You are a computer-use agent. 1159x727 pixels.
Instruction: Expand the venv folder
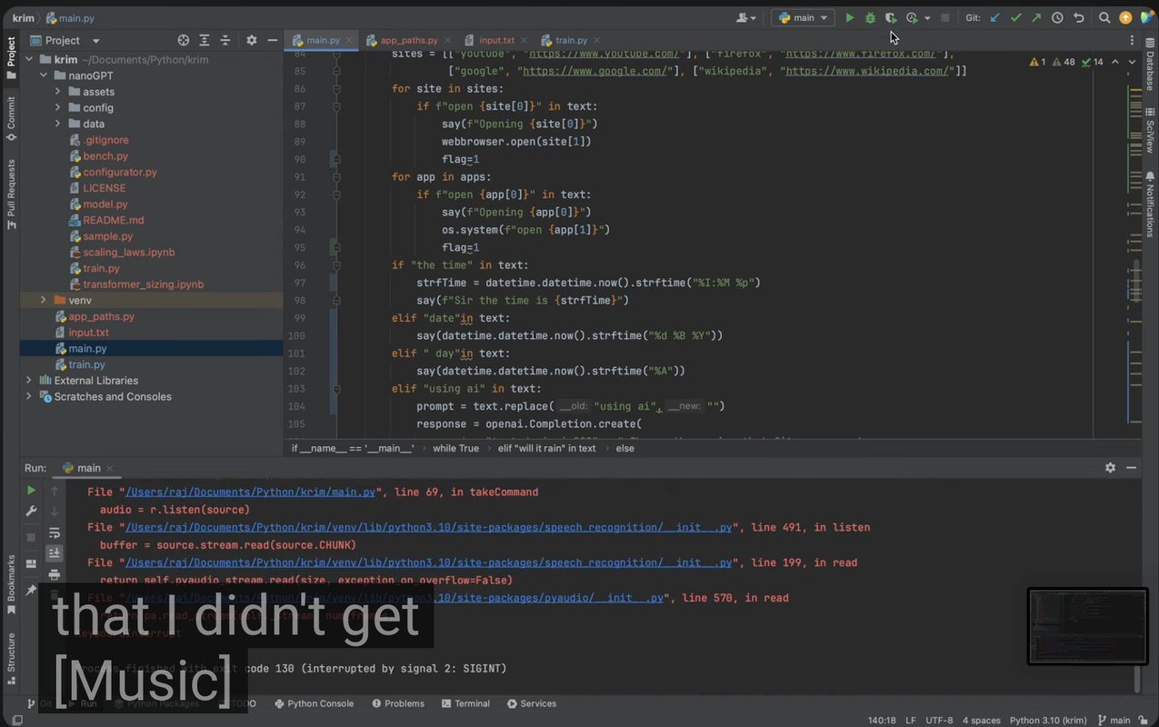(43, 300)
